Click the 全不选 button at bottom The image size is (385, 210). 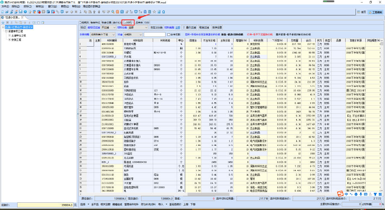click(95, 204)
